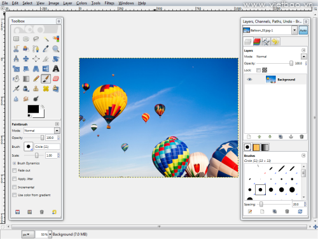The height and width of the screenshot is (239, 318).
Task: Select the Crop tool
Action: point(46,59)
